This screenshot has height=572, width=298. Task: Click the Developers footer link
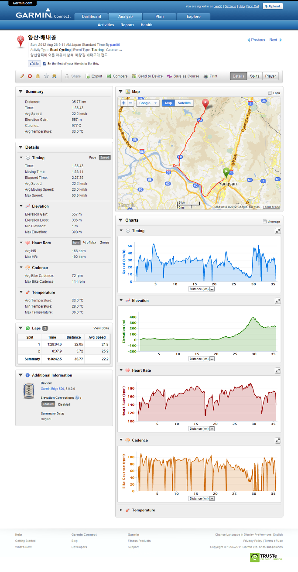click(79, 547)
